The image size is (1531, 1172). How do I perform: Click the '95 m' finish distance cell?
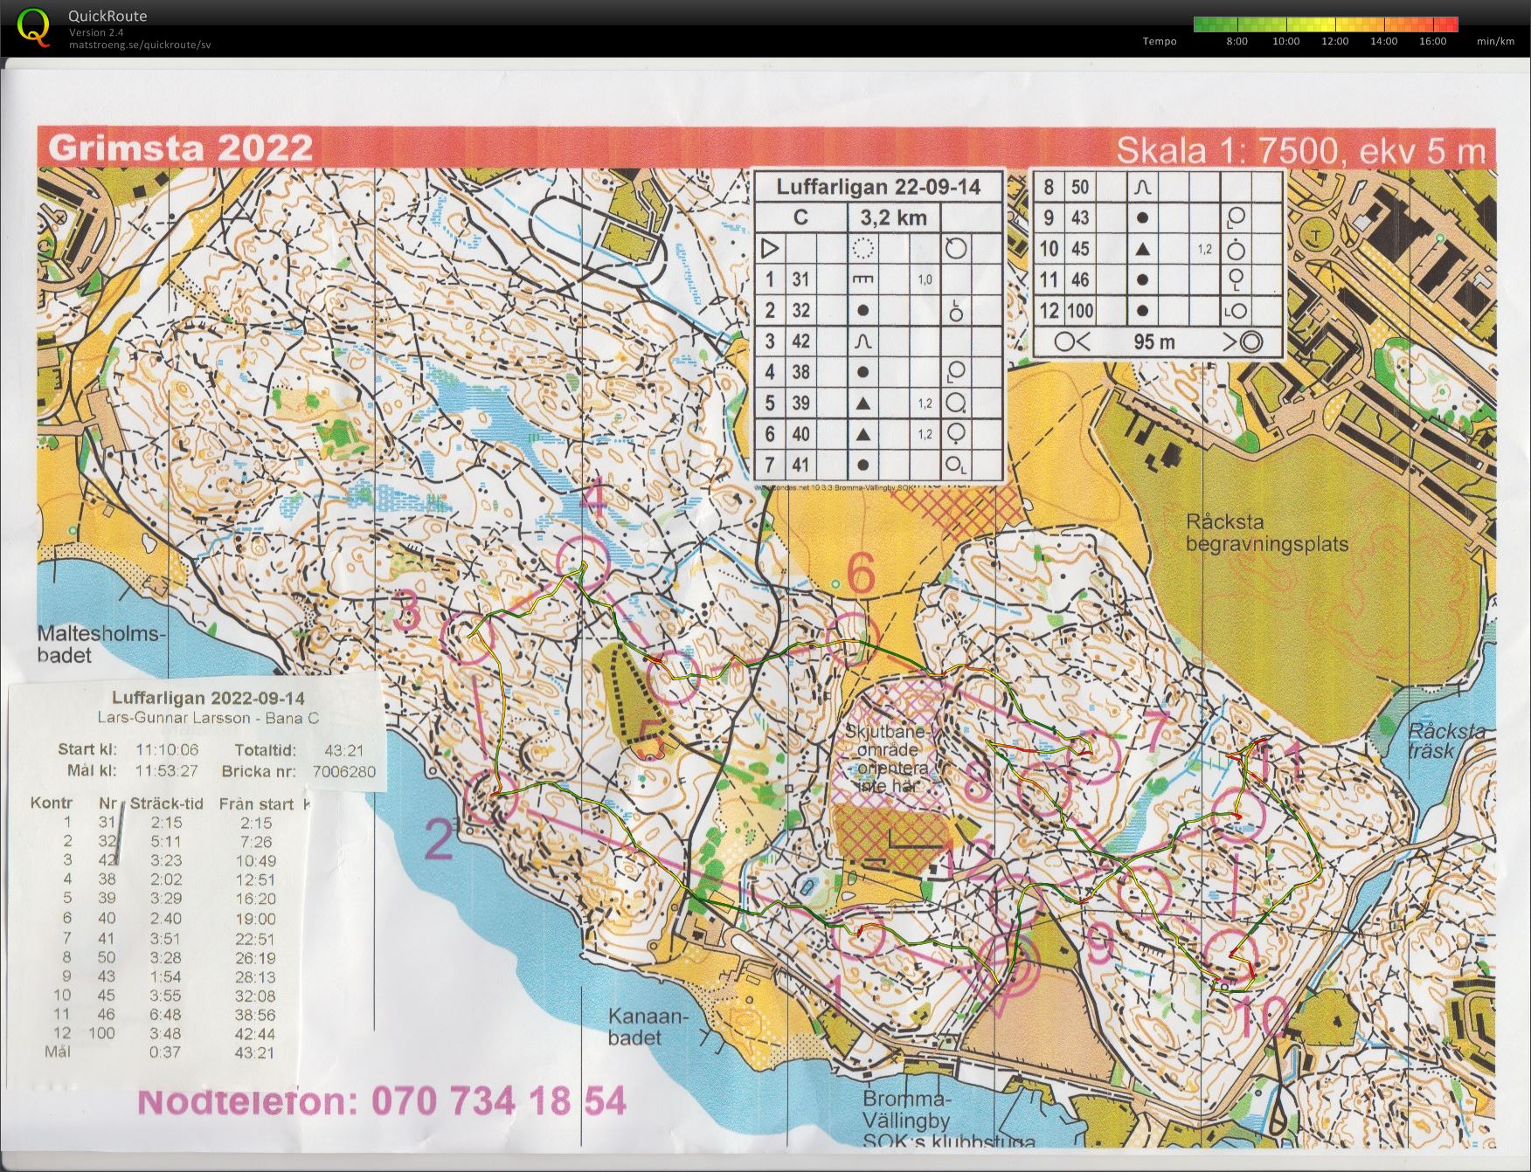(x=1154, y=341)
